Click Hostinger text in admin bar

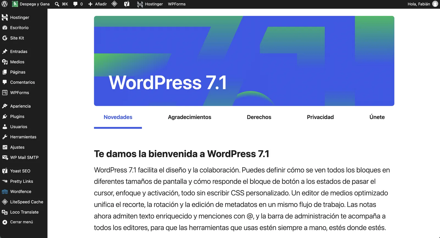pos(154,4)
